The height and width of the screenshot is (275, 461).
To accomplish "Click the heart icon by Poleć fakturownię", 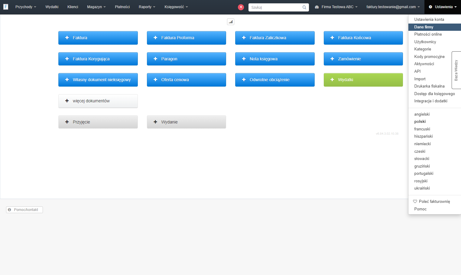I will coord(415,201).
